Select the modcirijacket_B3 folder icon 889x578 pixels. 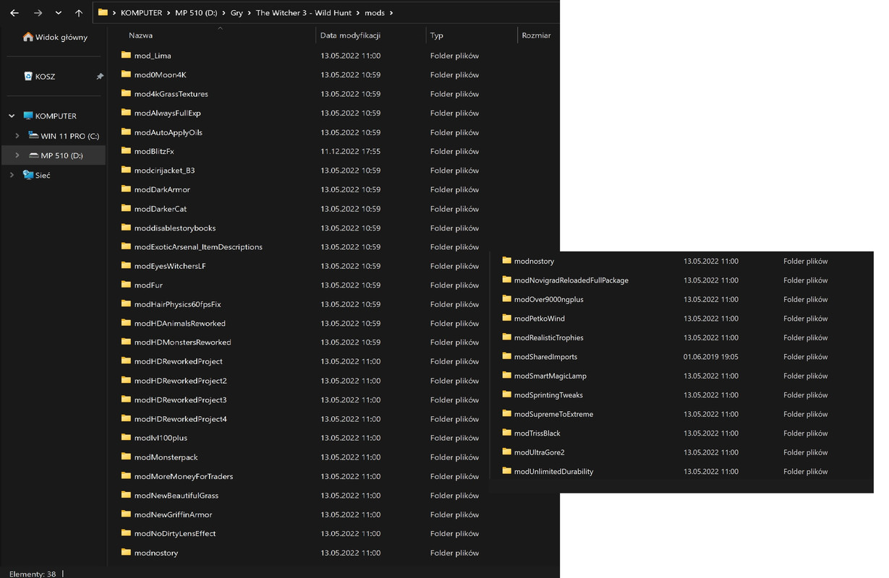(x=126, y=170)
